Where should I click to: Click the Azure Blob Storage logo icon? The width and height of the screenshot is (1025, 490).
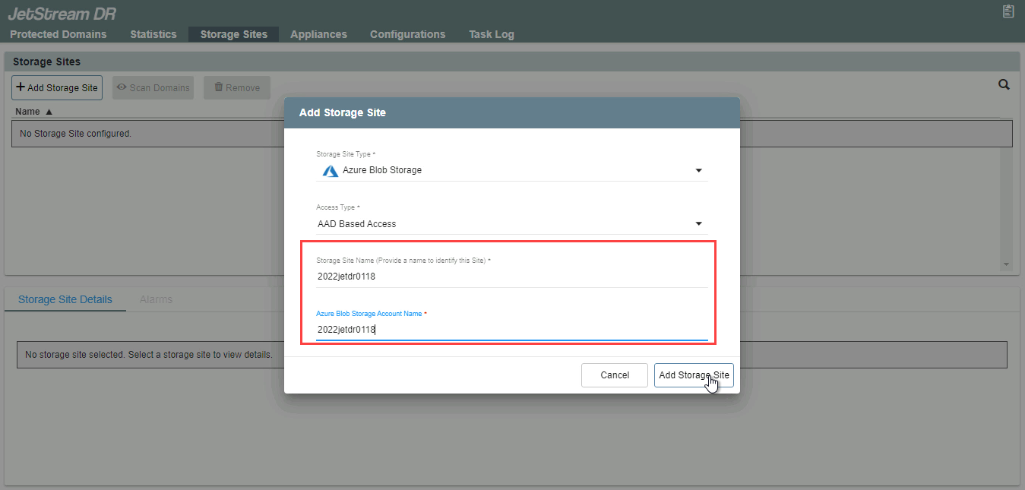click(x=330, y=171)
